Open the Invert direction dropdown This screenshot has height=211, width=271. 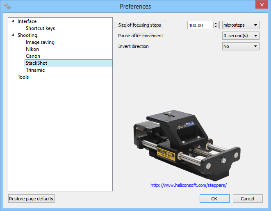(x=241, y=46)
